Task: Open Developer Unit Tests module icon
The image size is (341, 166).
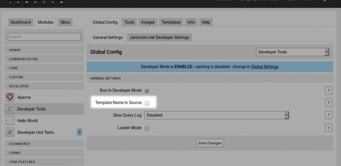Action: (x=10, y=132)
